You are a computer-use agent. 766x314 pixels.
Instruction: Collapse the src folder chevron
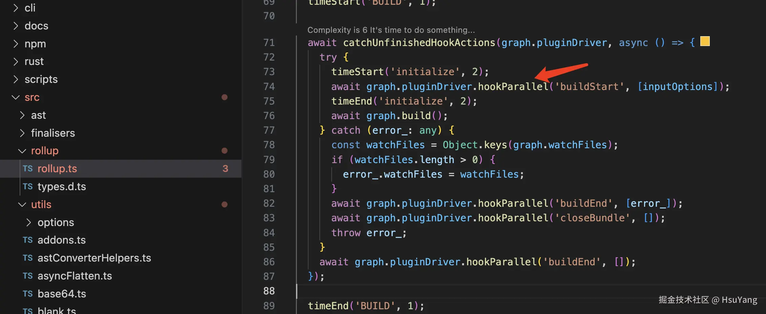coord(16,97)
